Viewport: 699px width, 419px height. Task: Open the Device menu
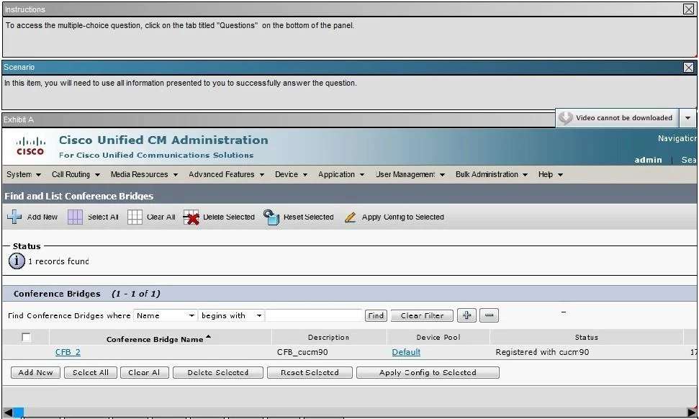coord(291,174)
